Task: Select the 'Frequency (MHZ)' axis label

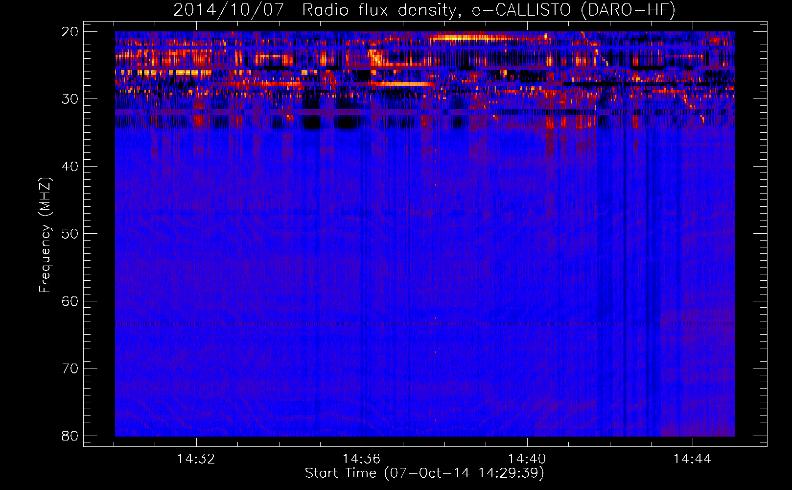Action: point(45,235)
